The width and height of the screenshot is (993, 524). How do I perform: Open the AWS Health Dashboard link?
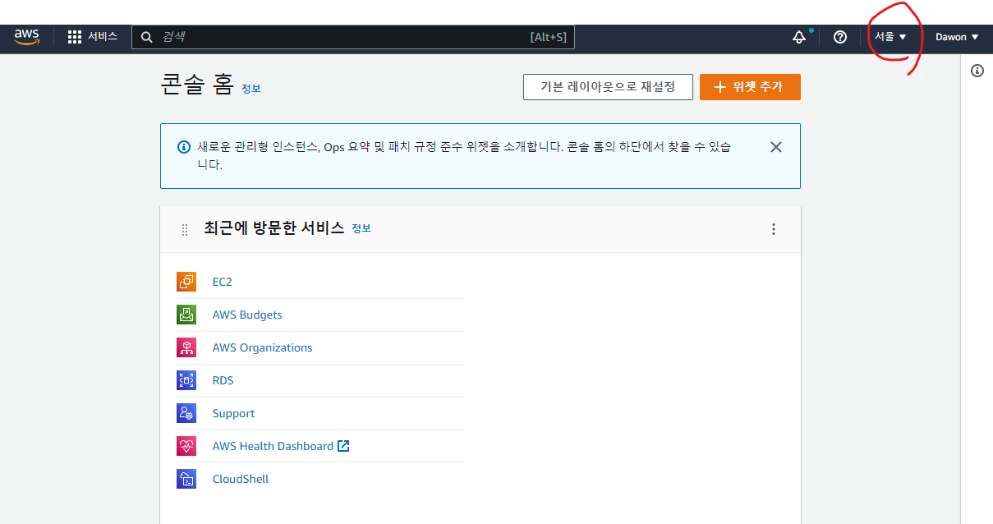click(273, 446)
